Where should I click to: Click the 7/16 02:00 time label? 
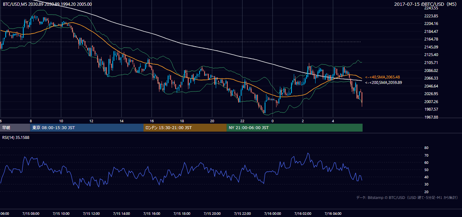point(303,213)
